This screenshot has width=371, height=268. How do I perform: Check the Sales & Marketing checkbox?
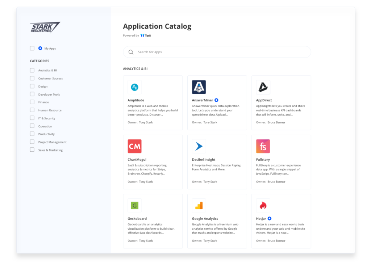click(32, 150)
